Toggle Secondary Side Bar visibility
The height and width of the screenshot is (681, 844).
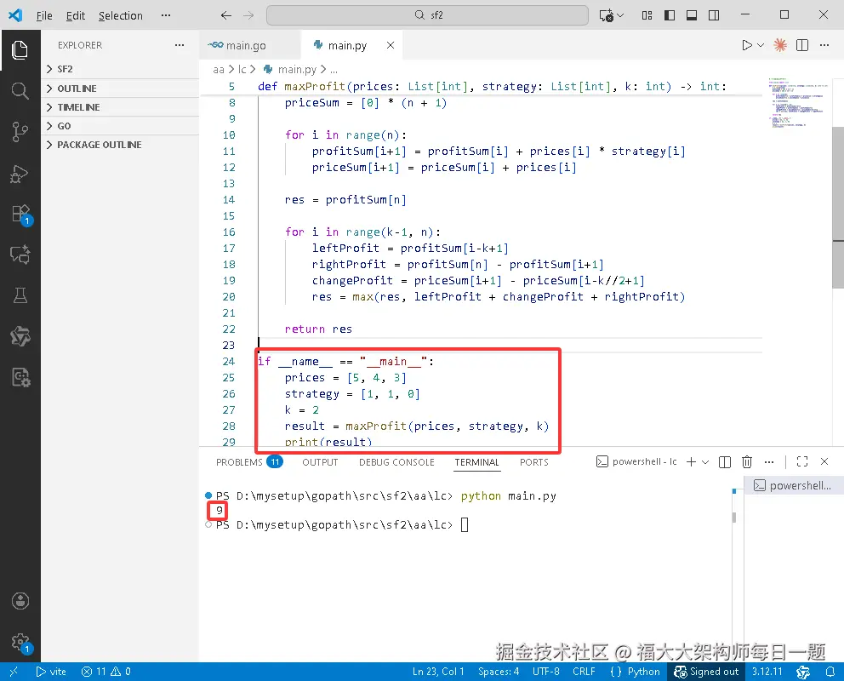[x=714, y=15]
